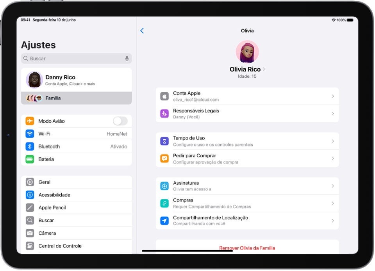
Task: Tap 'Idade: 15' text
Action: pos(247,76)
